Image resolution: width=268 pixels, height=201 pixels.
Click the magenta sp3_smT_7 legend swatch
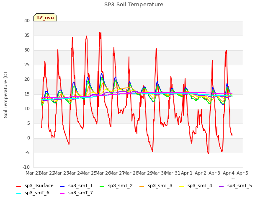click(x=62, y=193)
